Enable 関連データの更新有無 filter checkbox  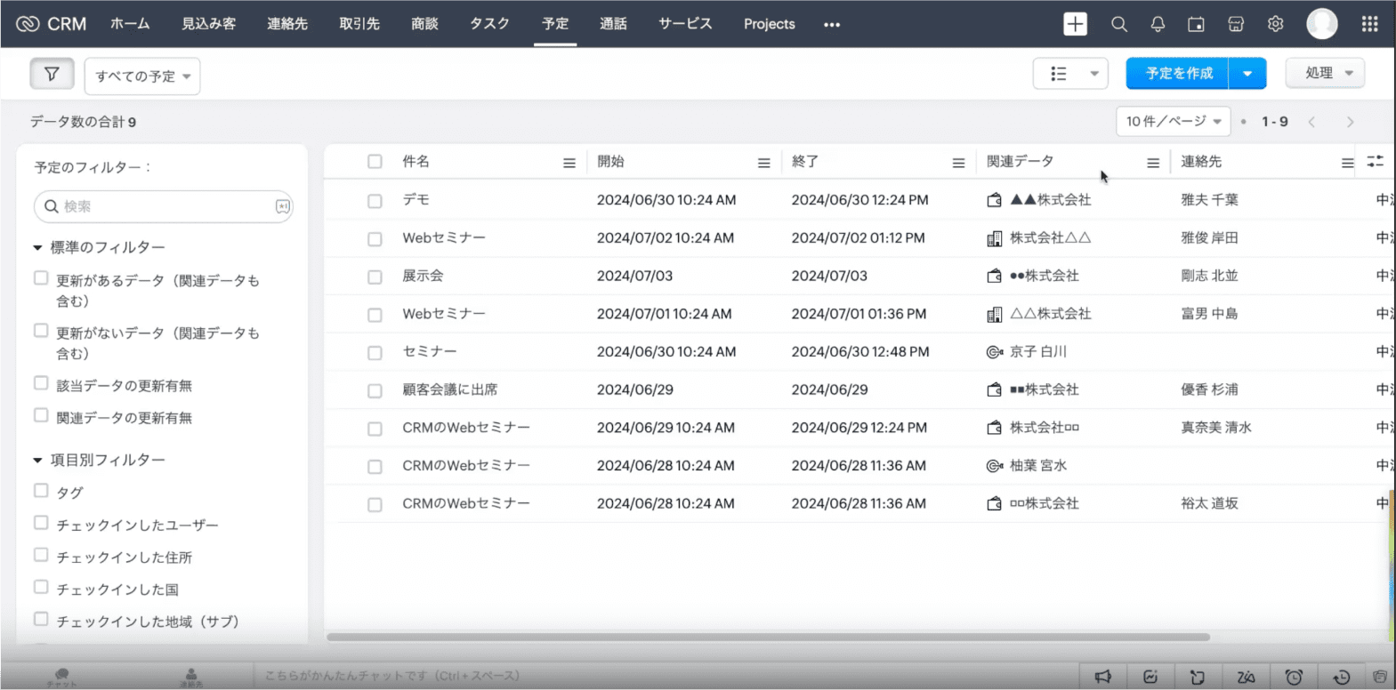point(41,415)
